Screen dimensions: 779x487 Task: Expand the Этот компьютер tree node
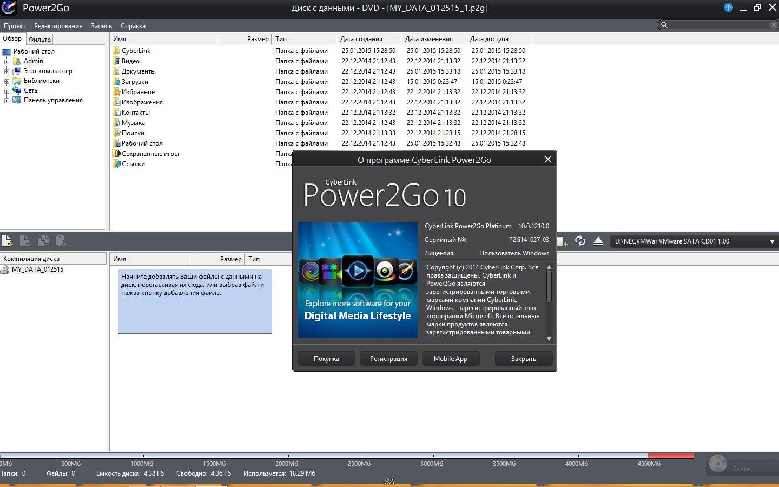click(6, 71)
